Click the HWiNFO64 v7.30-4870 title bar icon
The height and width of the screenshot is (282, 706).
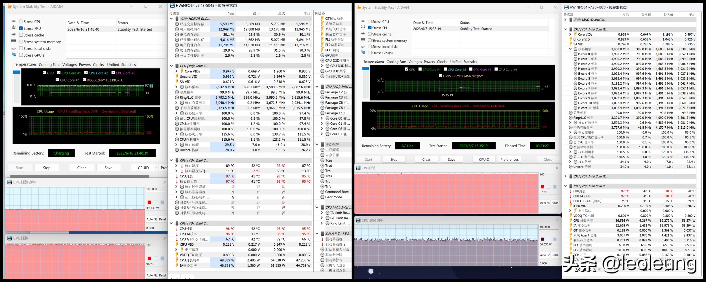click(x=566, y=7)
